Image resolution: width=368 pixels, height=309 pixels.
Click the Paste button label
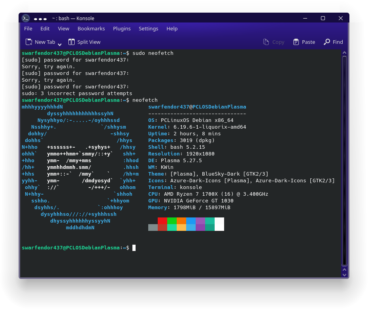coord(308,42)
